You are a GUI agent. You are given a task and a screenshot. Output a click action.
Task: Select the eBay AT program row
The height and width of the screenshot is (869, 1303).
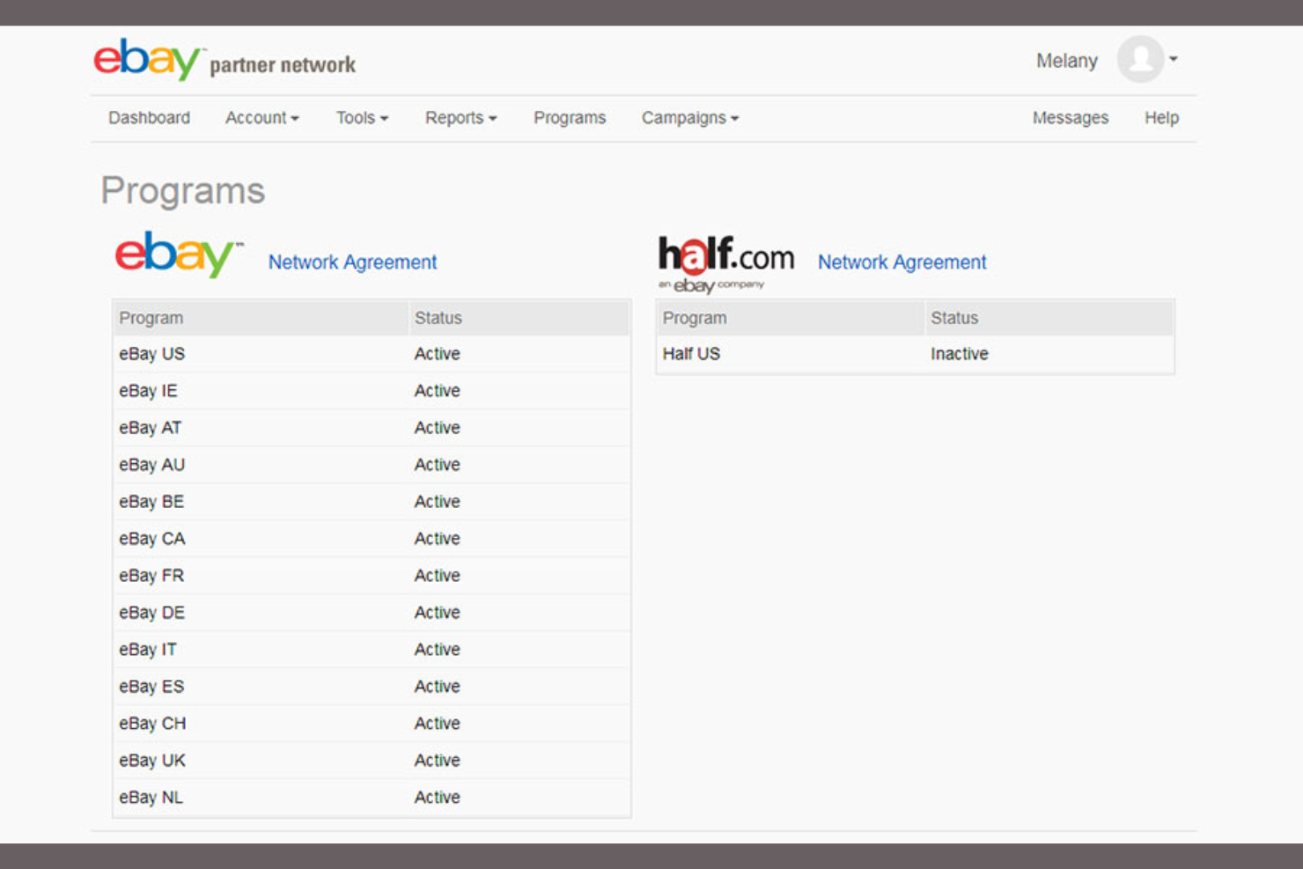[372, 428]
